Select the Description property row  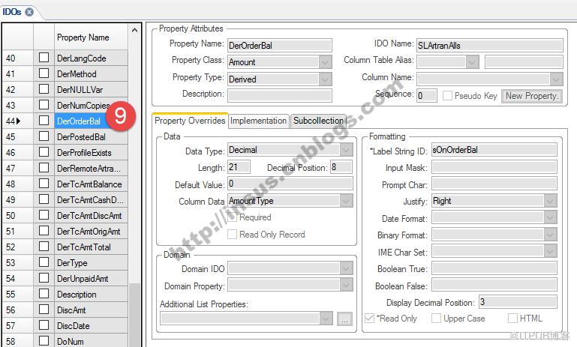91,294
